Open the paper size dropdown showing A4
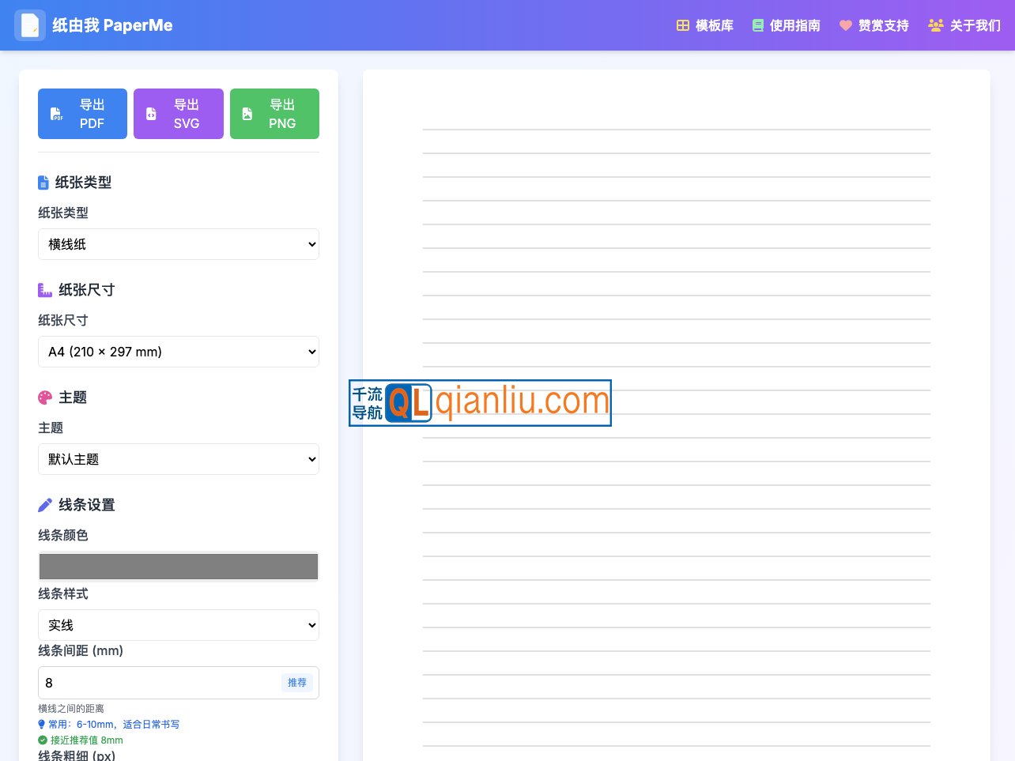This screenshot has width=1015, height=761. click(179, 352)
